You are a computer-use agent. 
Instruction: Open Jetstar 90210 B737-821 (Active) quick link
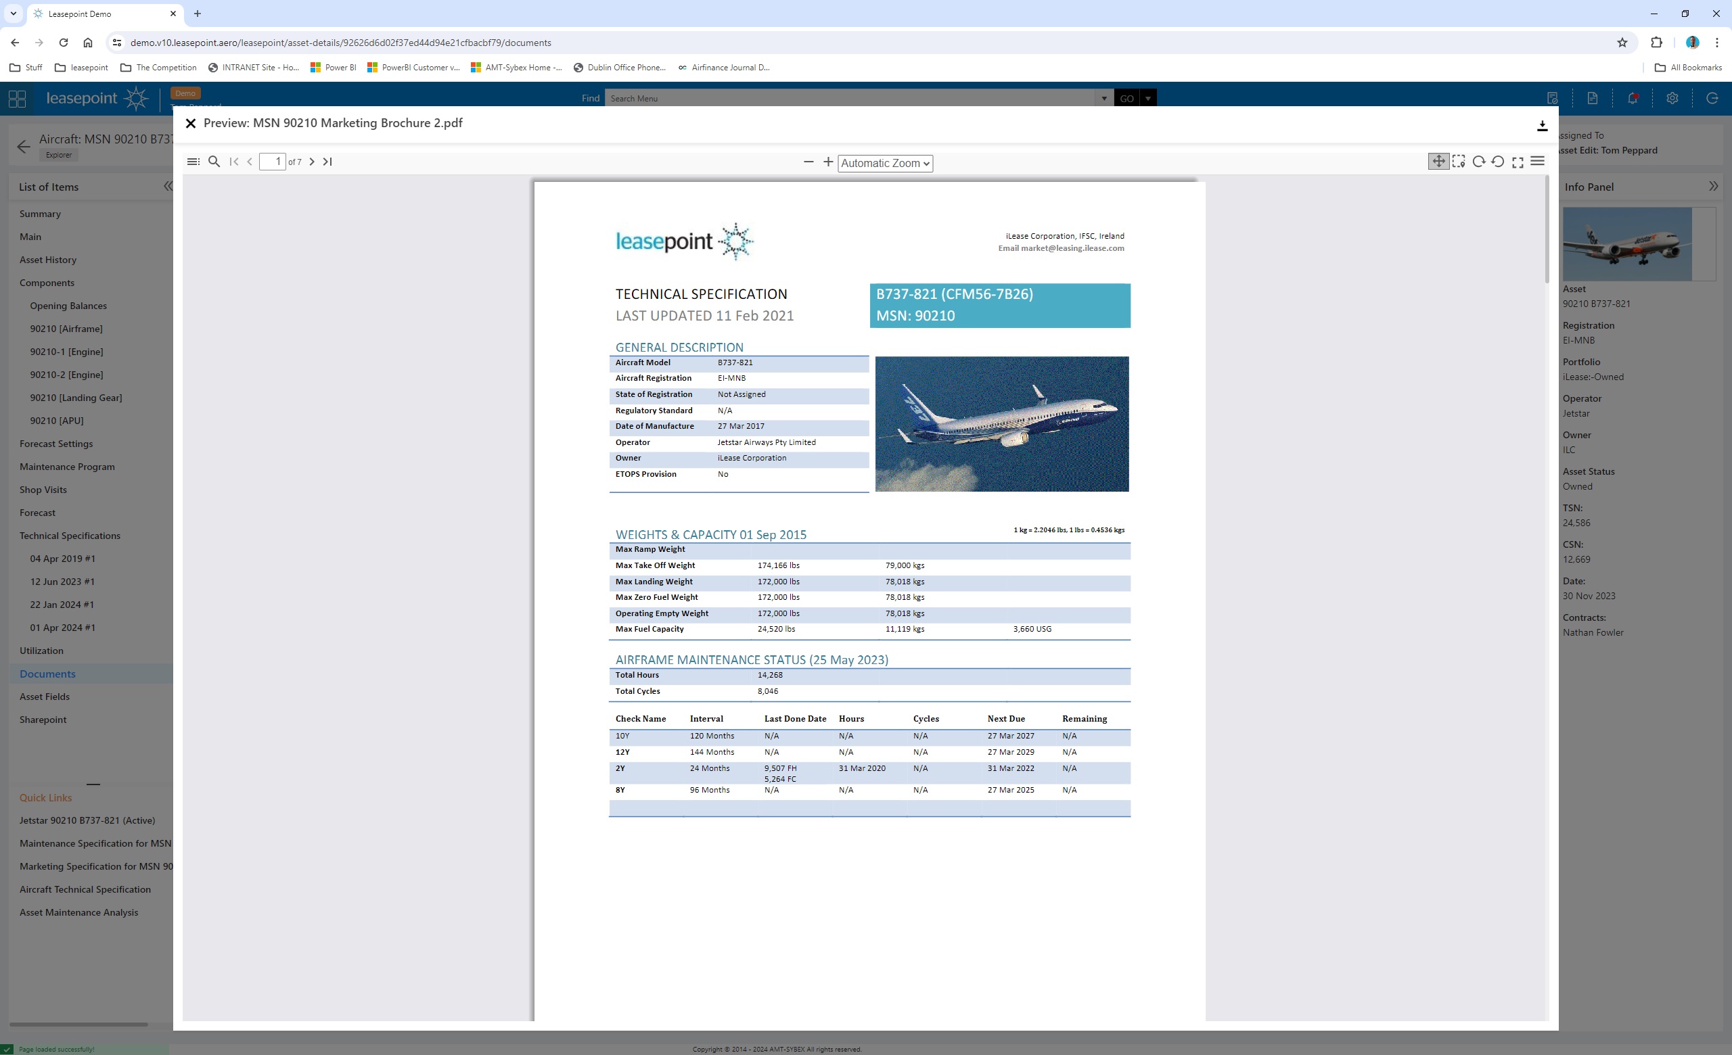[87, 820]
